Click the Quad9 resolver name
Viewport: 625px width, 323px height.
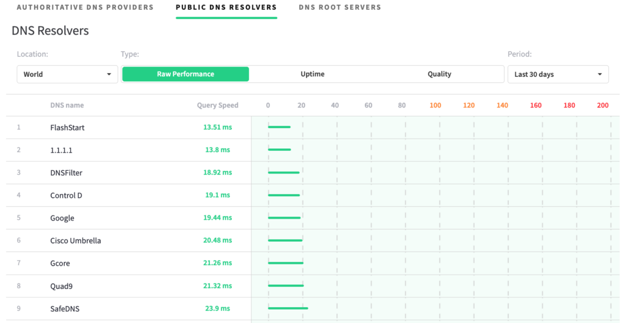coord(62,286)
